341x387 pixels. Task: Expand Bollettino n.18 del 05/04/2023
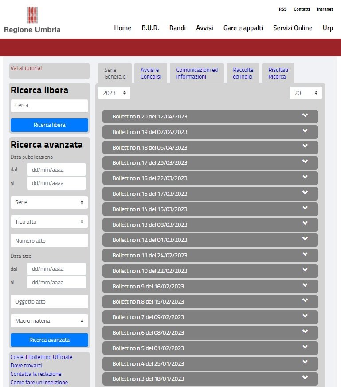pyautogui.click(x=210, y=148)
